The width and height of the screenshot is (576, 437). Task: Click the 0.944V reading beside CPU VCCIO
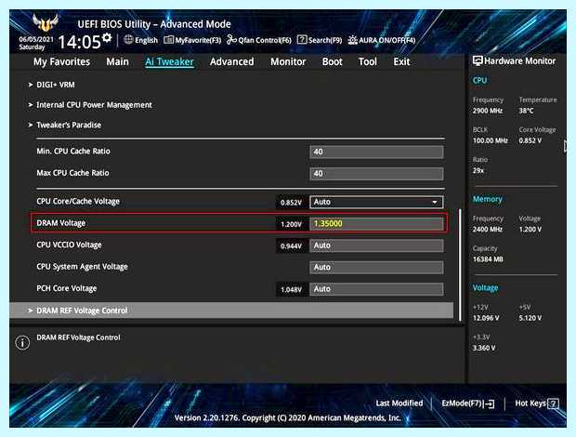tap(291, 245)
